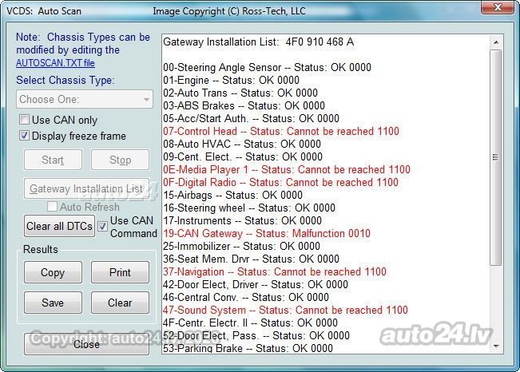520x372 pixels.
Task: Untick the Display freeze frame checkbox
Action: pyautogui.click(x=24, y=136)
